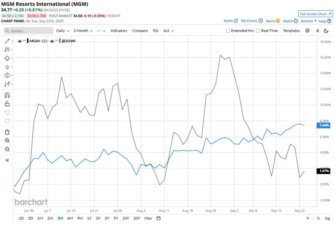Delete drawings with trash can icon
Image resolution: width=335 pixels, height=226 pixels.
7,132
